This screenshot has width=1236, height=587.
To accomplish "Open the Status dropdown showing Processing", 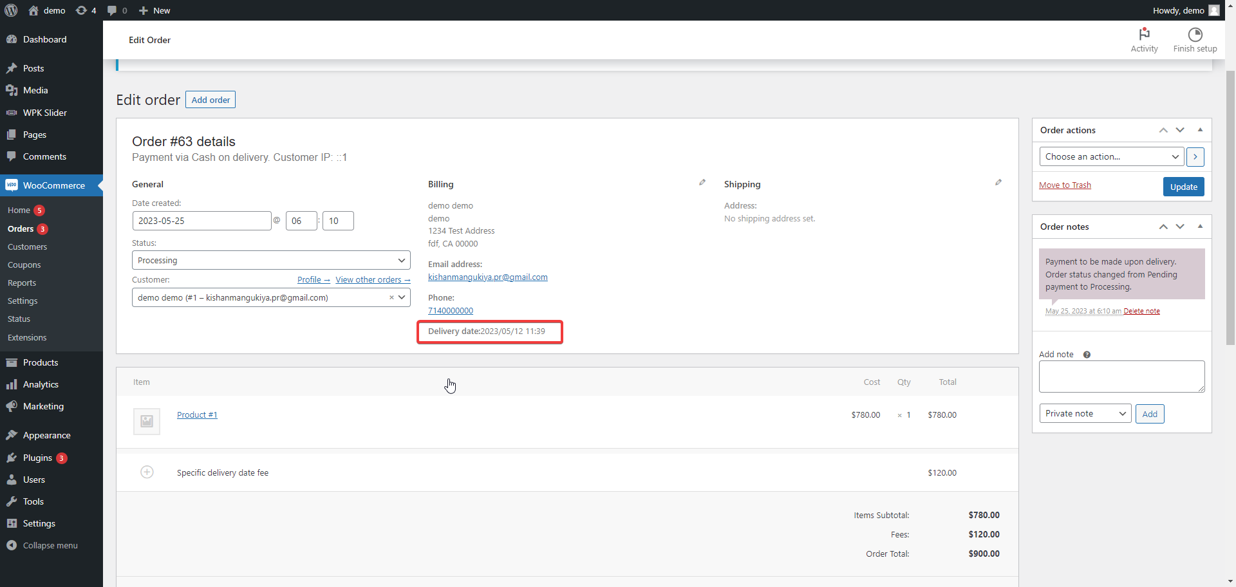I will 271,260.
